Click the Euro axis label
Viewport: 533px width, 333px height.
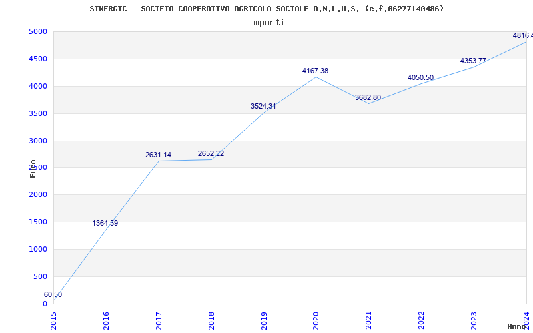tap(33, 169)
